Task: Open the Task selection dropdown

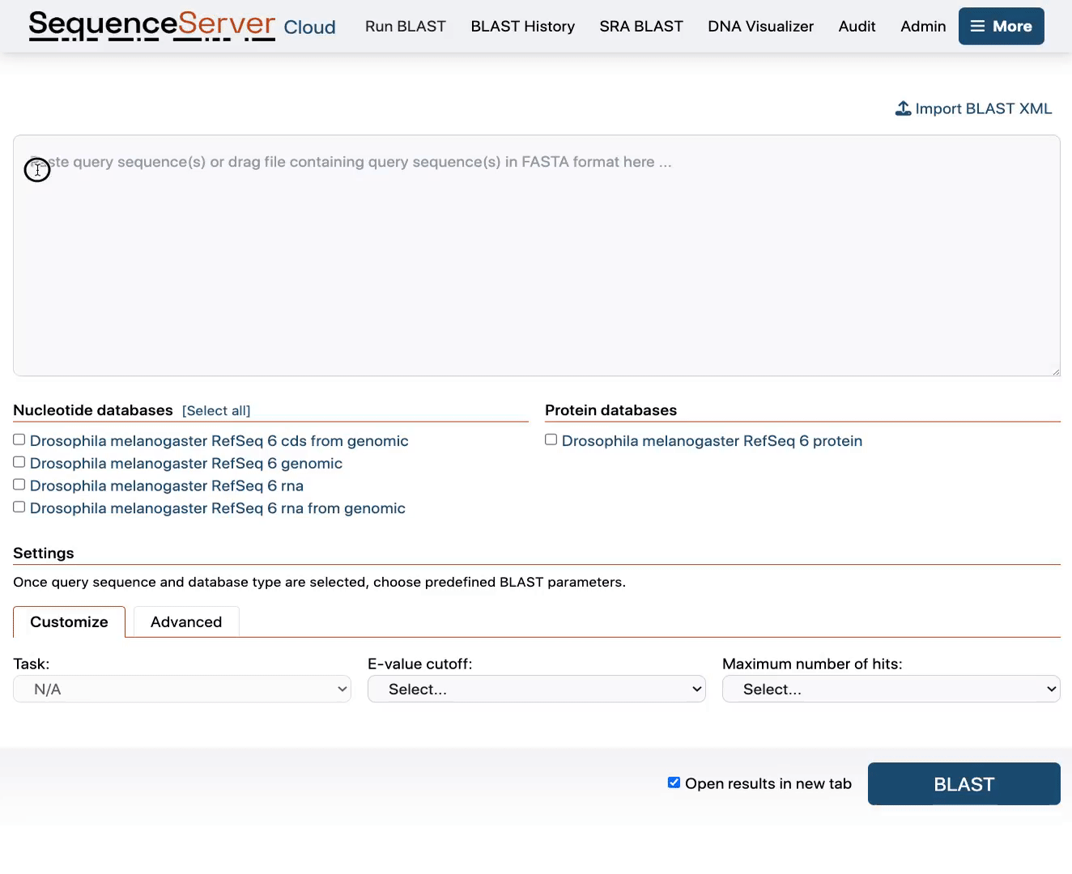Action: (x=182, y=689)
